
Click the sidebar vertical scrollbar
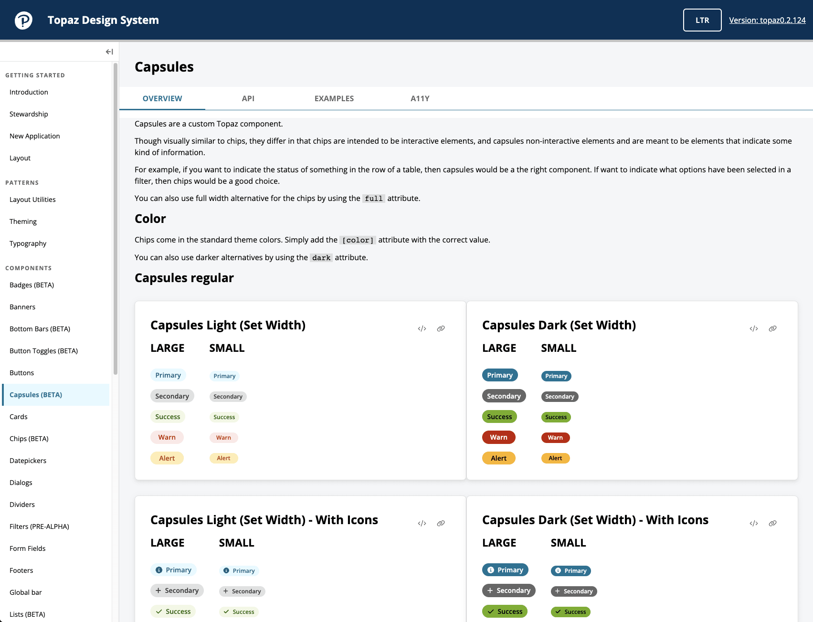[x=116, y=219]
